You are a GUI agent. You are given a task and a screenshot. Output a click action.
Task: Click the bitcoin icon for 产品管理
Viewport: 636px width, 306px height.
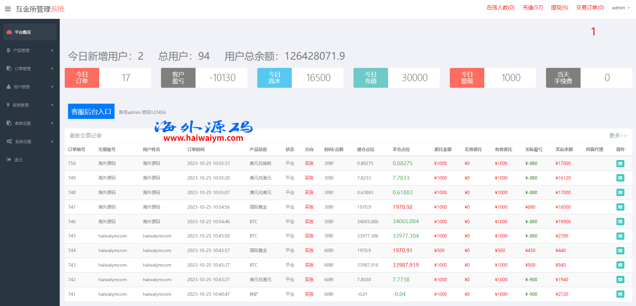point(9,50)
